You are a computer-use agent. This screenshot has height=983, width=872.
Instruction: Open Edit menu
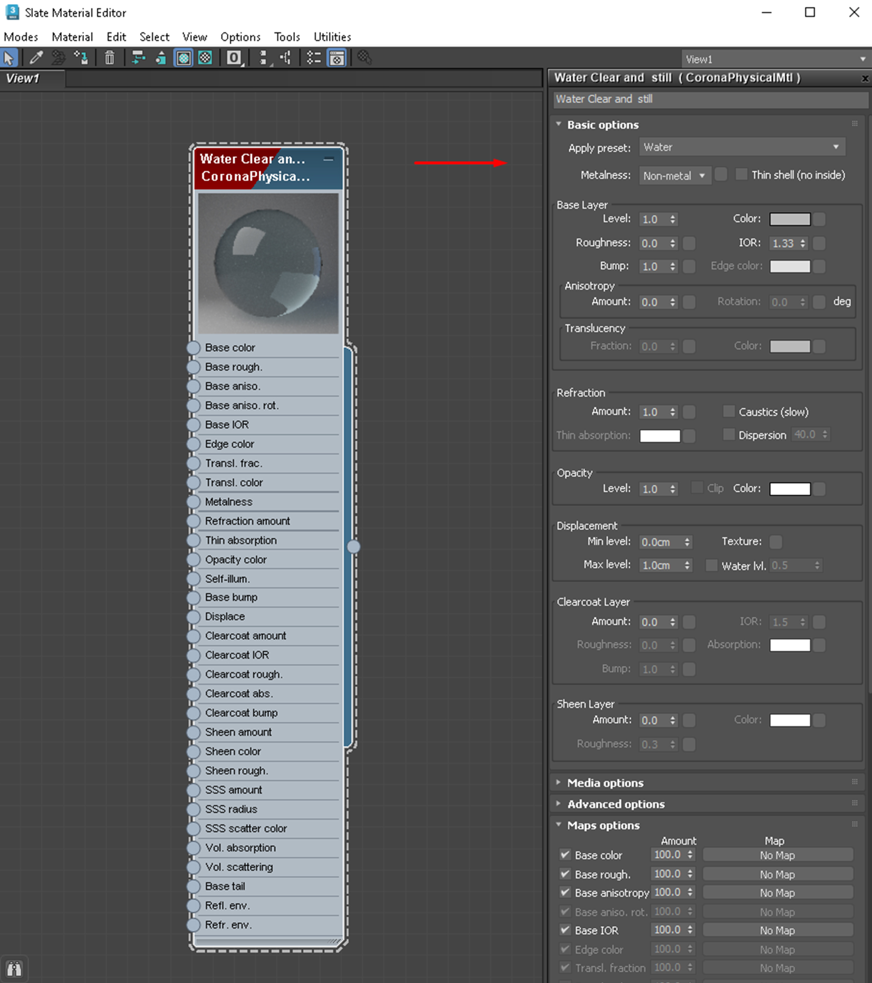click(x=116, y=37)
